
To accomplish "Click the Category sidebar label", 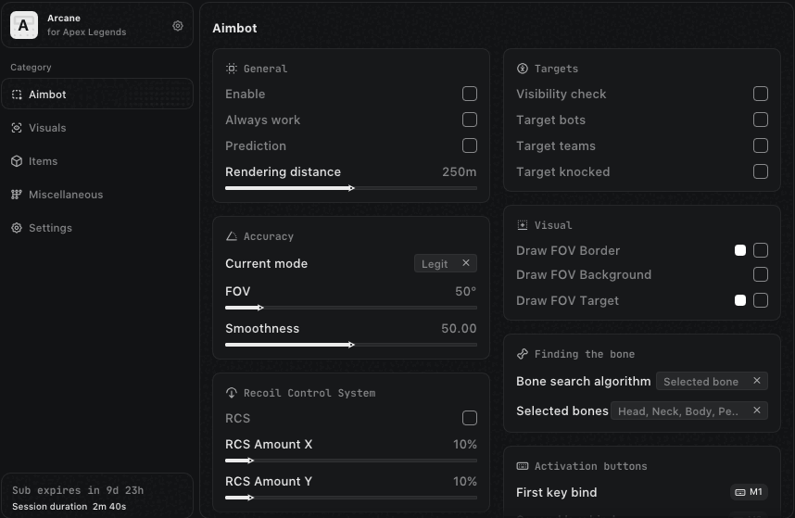I will (31, 67).
